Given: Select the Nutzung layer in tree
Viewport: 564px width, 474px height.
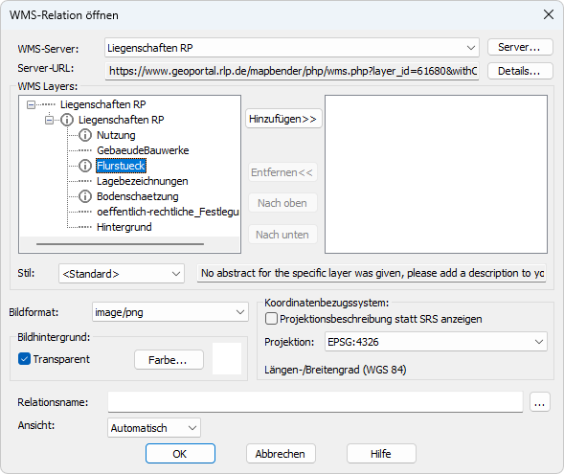Looking at the screenshot, I should (x=116, y=135).
